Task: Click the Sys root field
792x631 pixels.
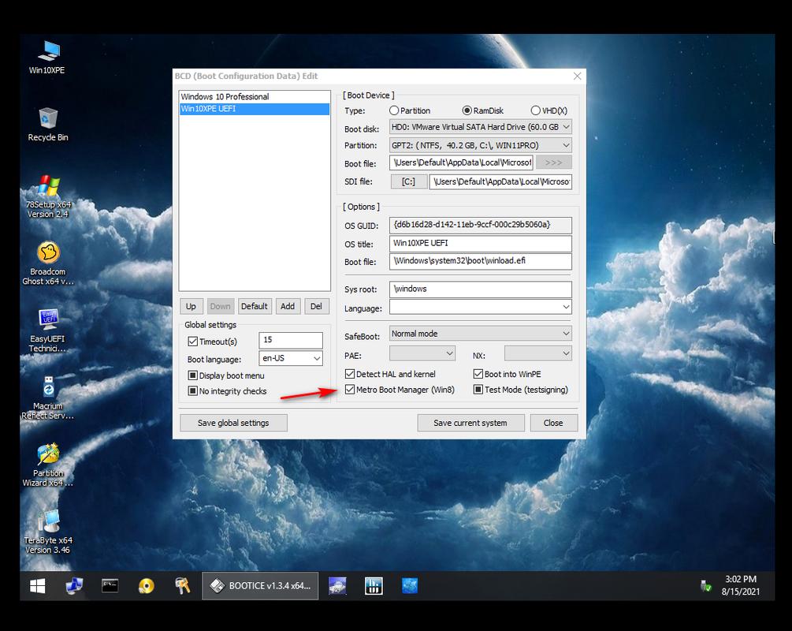Action: point(481,289)
